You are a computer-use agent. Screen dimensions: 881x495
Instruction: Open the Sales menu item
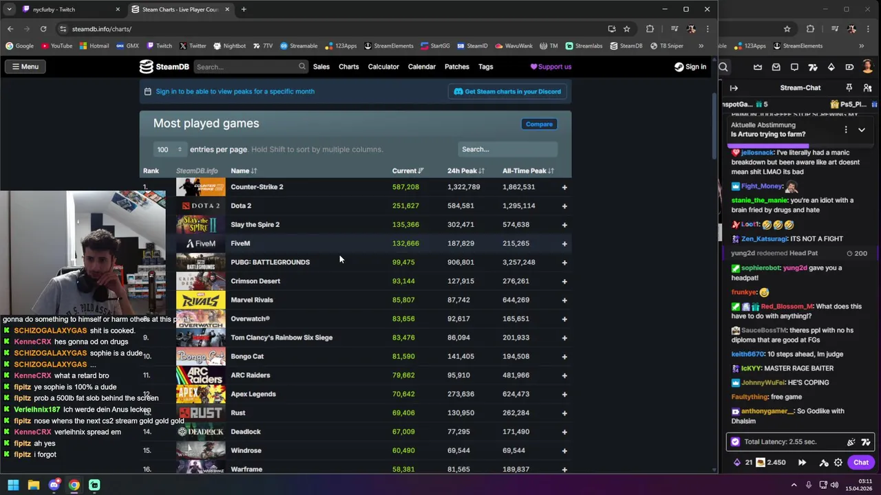(321, 67)
